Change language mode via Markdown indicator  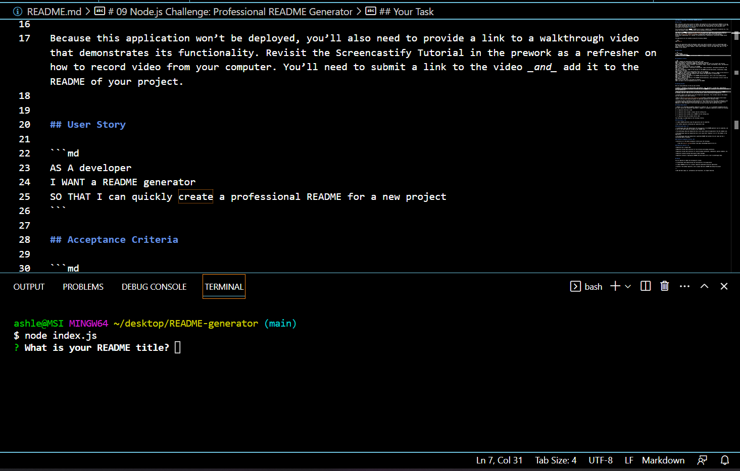tap(663, 460)
